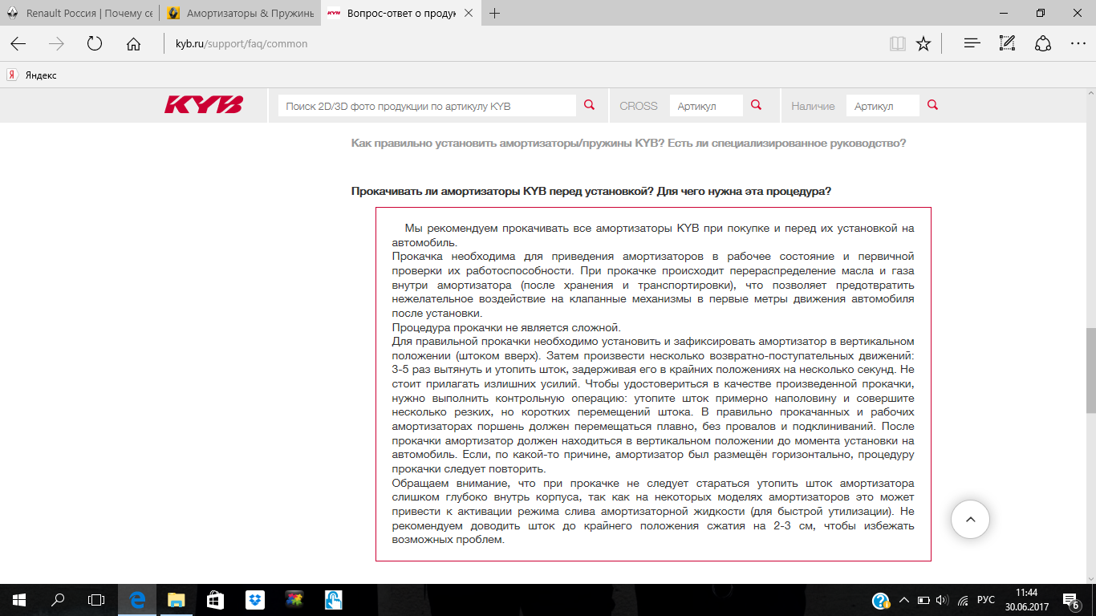The image size is (1096, 616).
Task: Switch to Амортизаторы & Пружины tab
Action: click(240, 14)
